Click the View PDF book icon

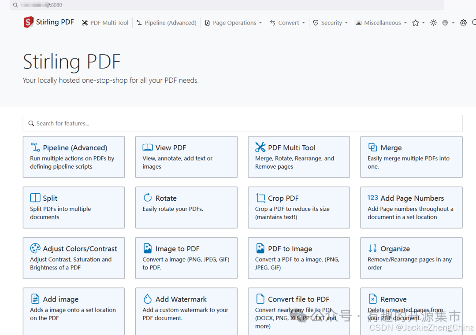(148, 147)
